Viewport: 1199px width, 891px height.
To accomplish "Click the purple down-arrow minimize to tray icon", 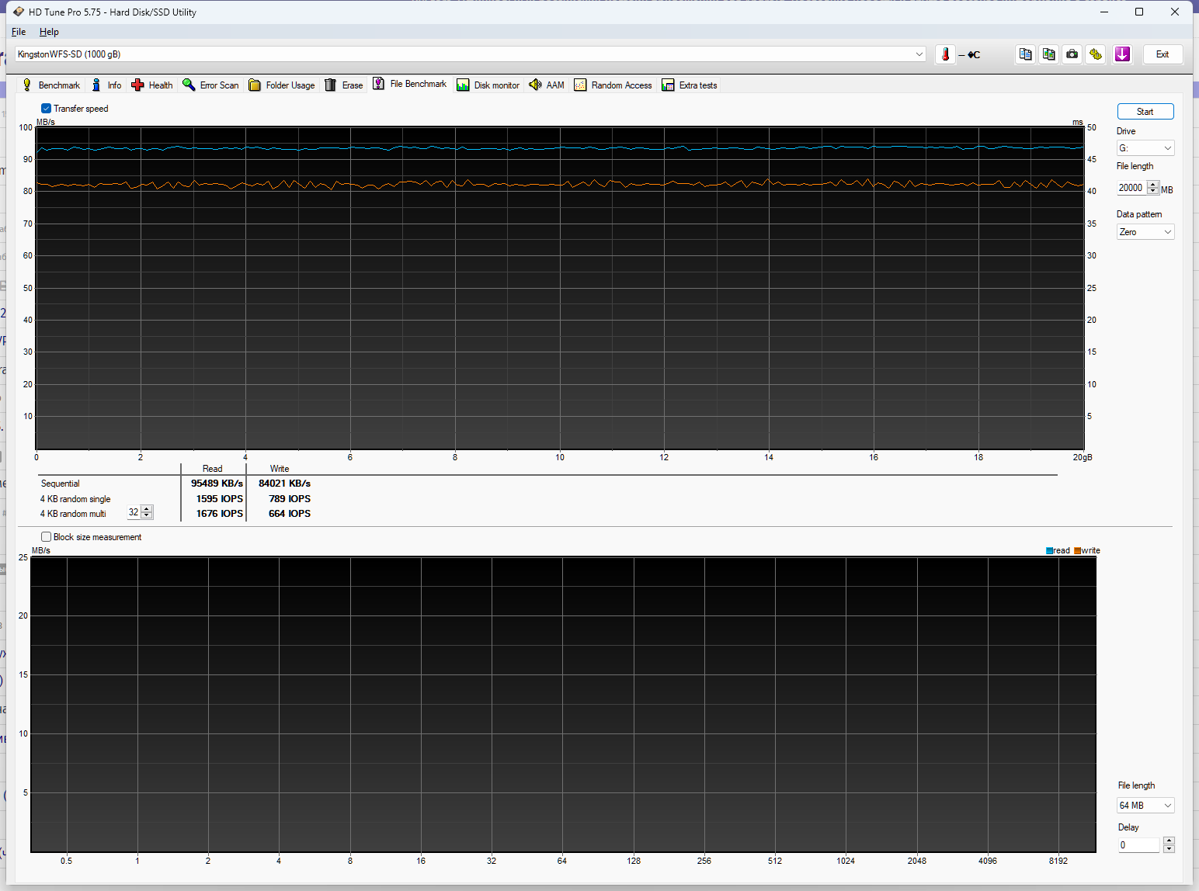I will (1122, 54).
